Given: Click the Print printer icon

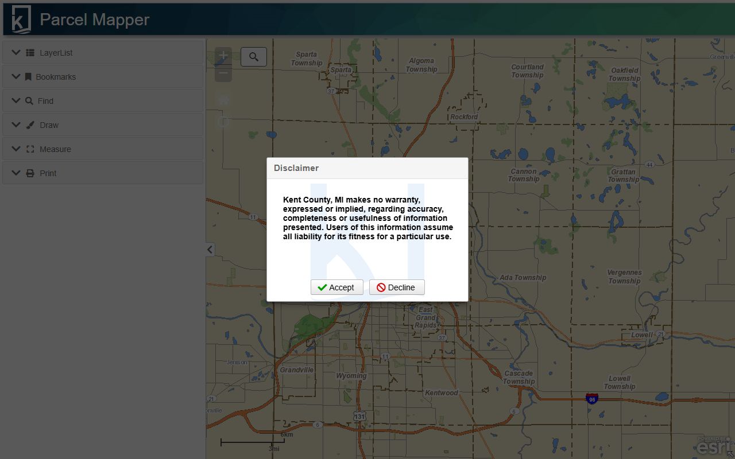Looking at the screenshot, I should pyautogui.click(x=30, y=173).
